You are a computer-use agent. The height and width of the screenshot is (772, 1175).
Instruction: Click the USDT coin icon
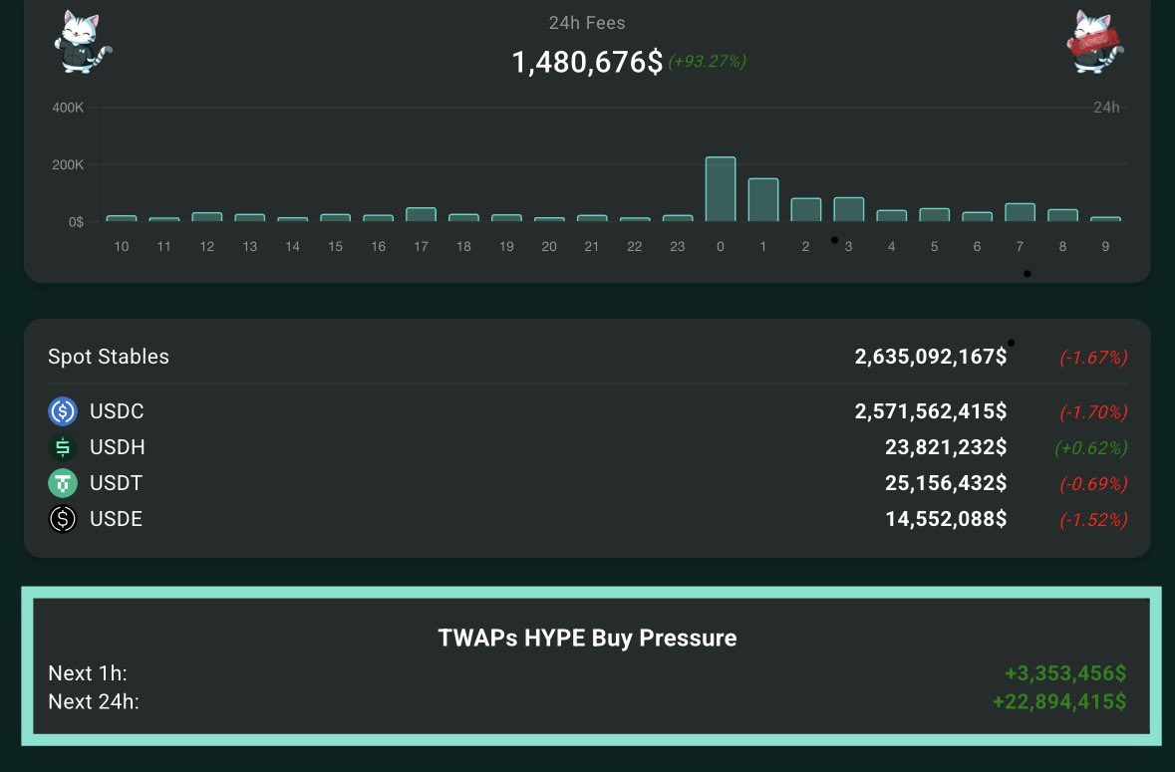(63, 483)
